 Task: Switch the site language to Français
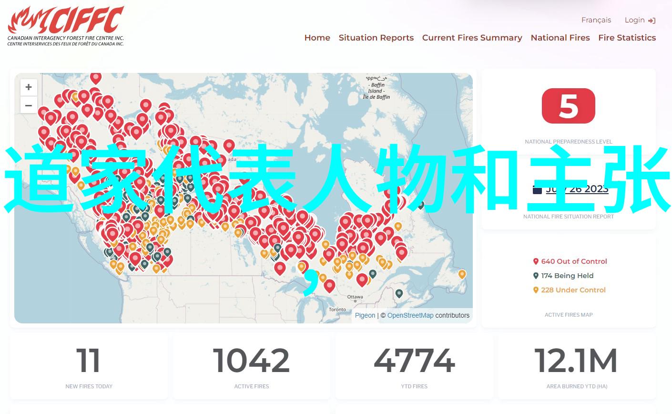point(596,20)
